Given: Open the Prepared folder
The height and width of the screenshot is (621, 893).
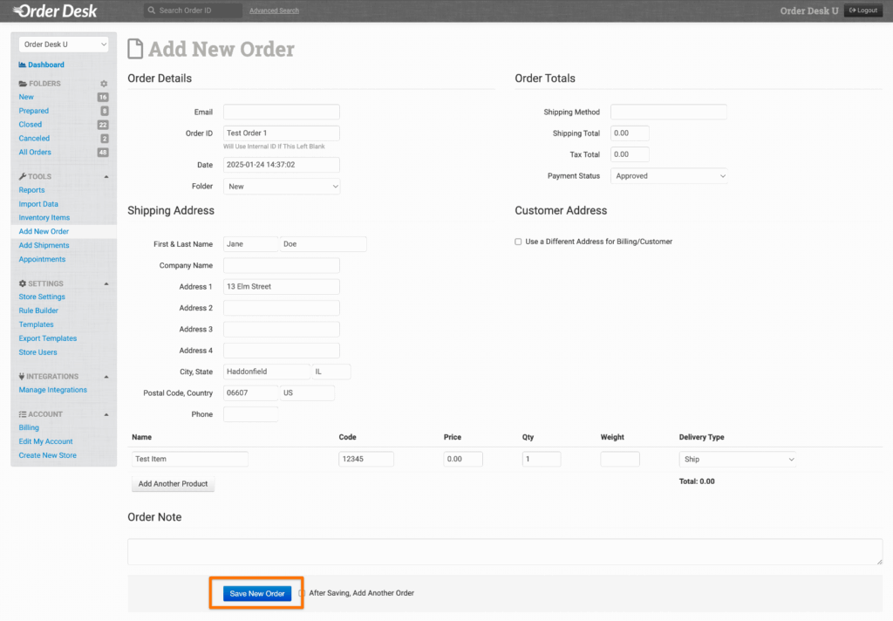Looking at the screenshot, I should point(34,111).
